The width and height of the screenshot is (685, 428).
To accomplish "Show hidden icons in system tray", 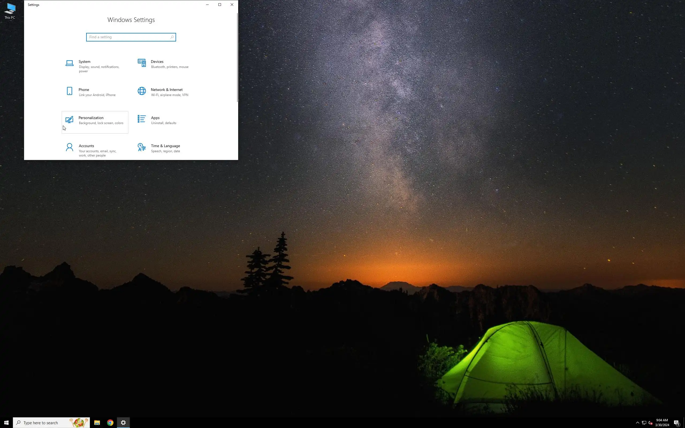I will 637,423.
